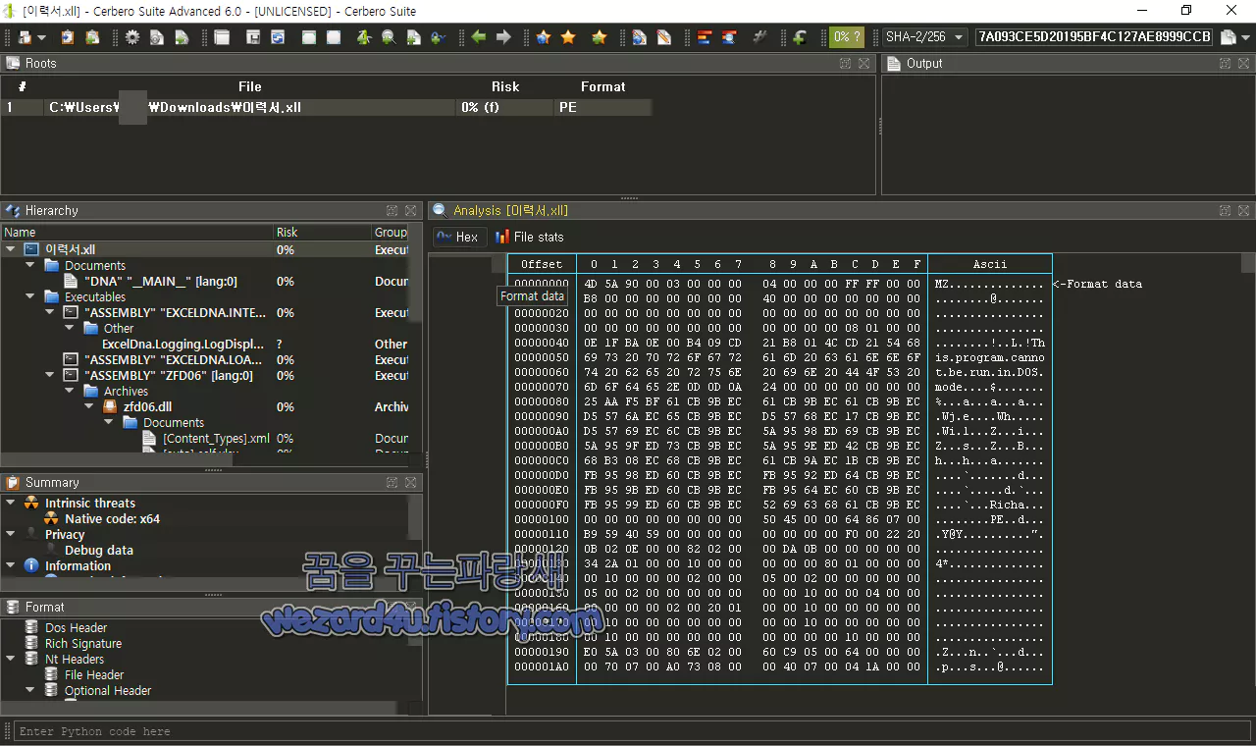1256x746 pixels.
Task: Click the plain orange star bookmark icon
Action: click(x=568, y=37)
